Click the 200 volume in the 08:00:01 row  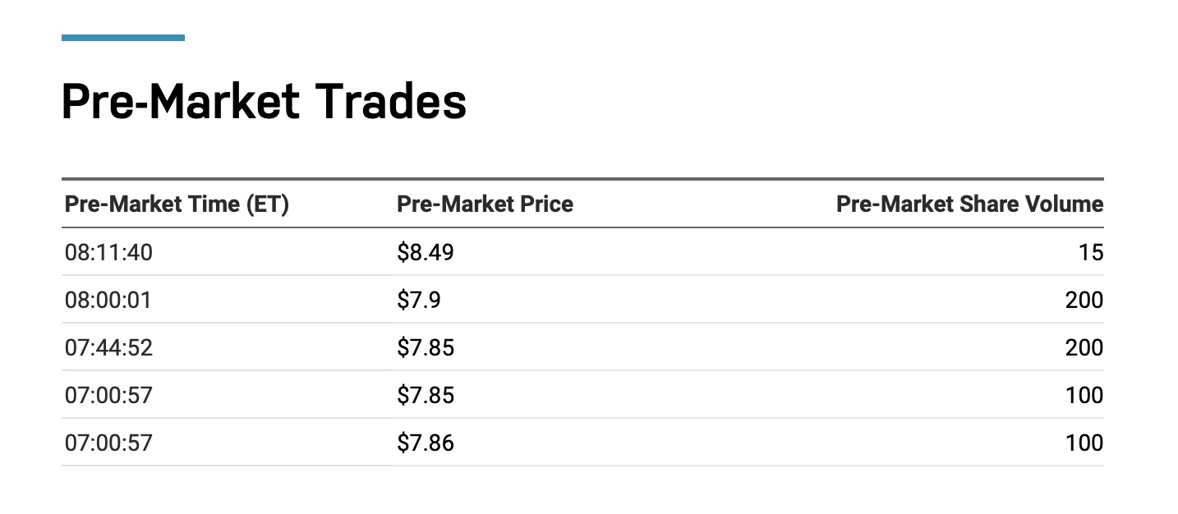[x=1085, y=300]
